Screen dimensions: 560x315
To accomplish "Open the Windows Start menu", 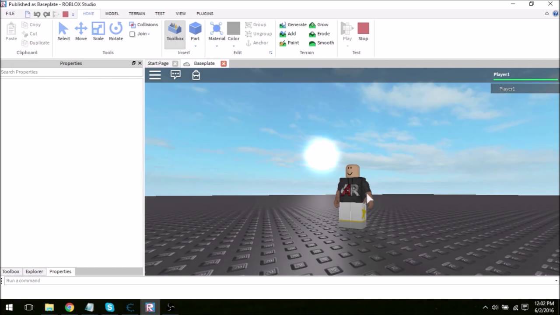I will (x=9, y=307).
